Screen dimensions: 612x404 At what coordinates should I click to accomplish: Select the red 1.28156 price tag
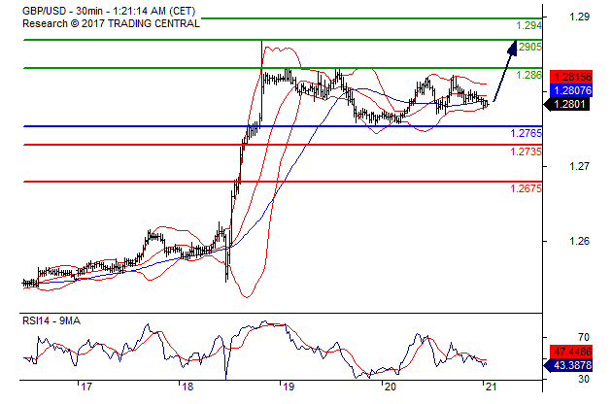tap(570, 76)
